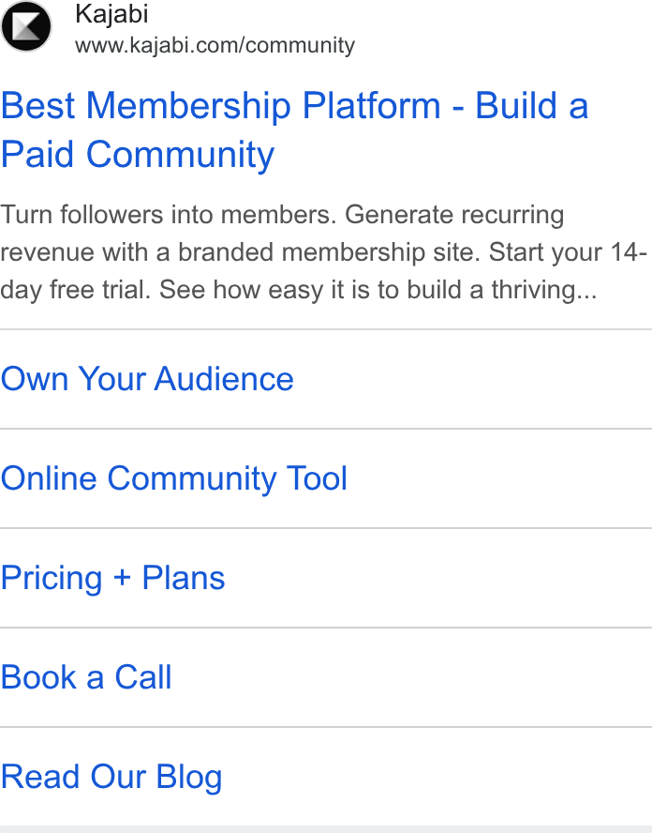The width and height of the screenshot is (652, 833).
Task: Click 'Turn followers into members' description text
Action: pyautogui.click(x=169, y=215)
